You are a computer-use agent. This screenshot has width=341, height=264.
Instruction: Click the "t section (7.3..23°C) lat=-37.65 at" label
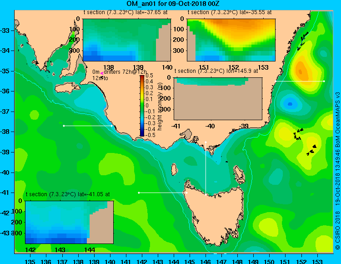pos(125,12)
